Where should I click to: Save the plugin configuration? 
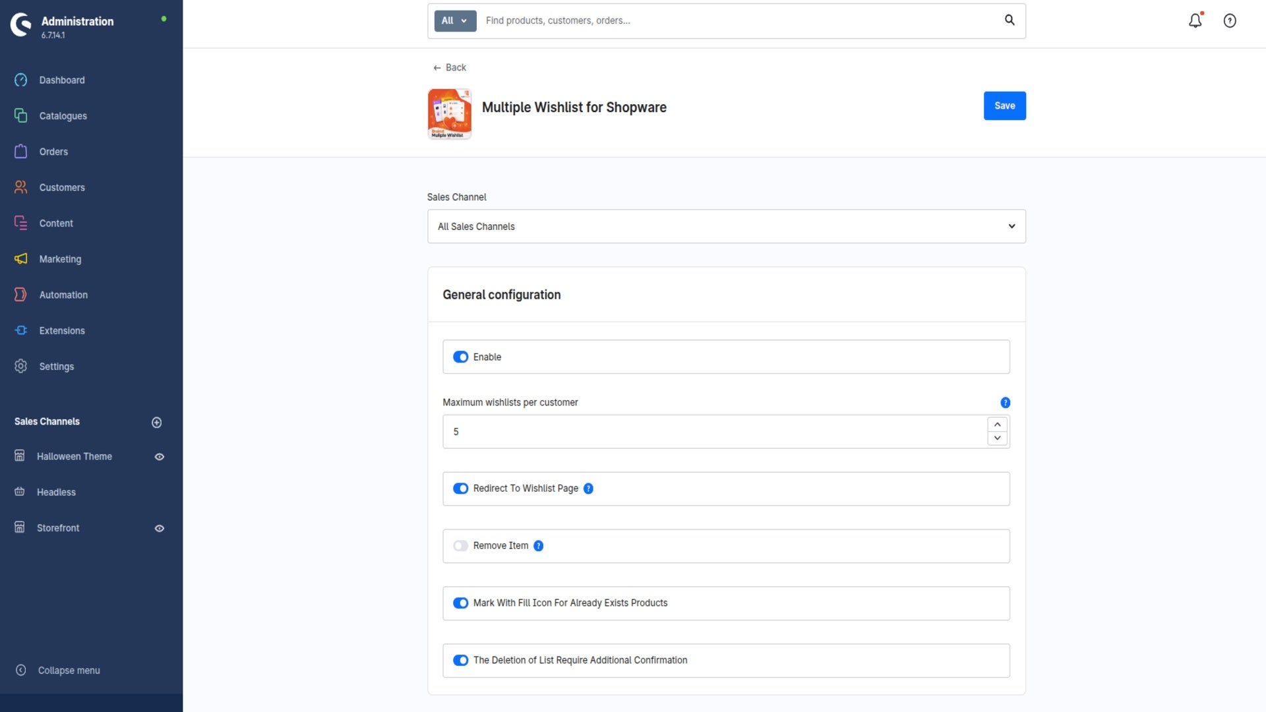[x=1004, y=105]
